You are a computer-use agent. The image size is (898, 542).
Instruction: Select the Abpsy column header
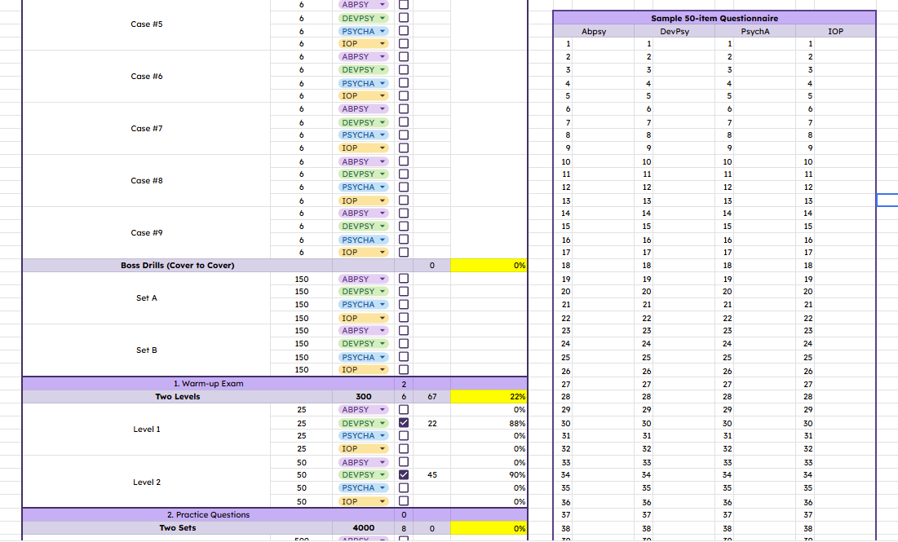(x=594, y=32)
